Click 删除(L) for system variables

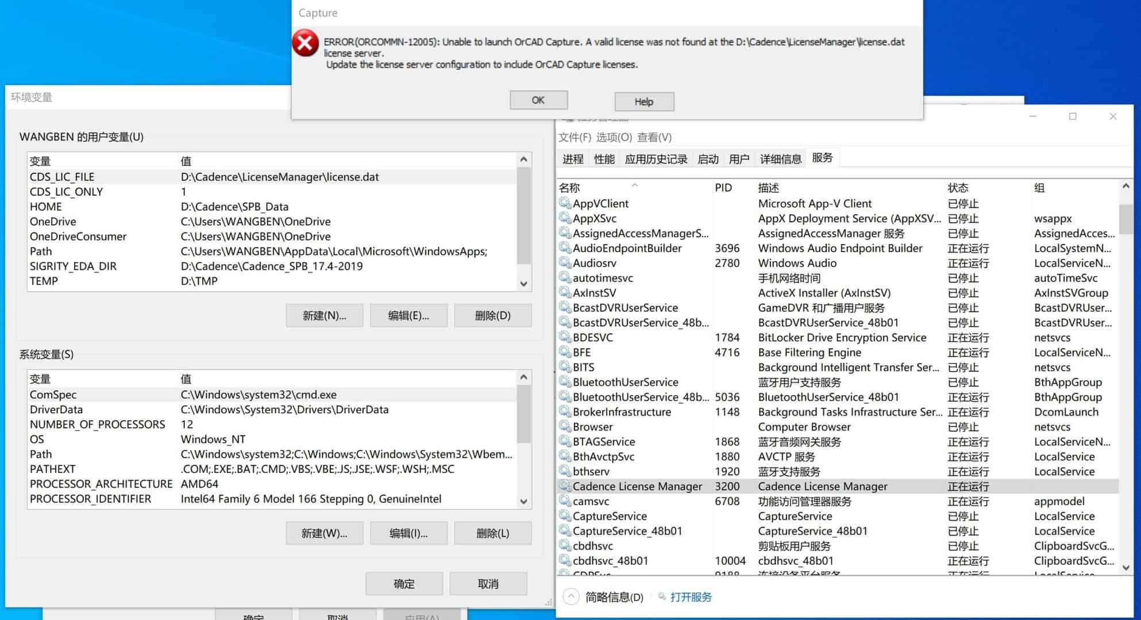point(493,533)
